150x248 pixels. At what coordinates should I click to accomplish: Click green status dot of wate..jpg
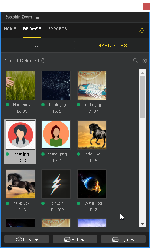[79, 204]
